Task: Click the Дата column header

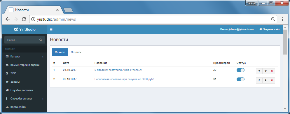Action: pos(66,63)
